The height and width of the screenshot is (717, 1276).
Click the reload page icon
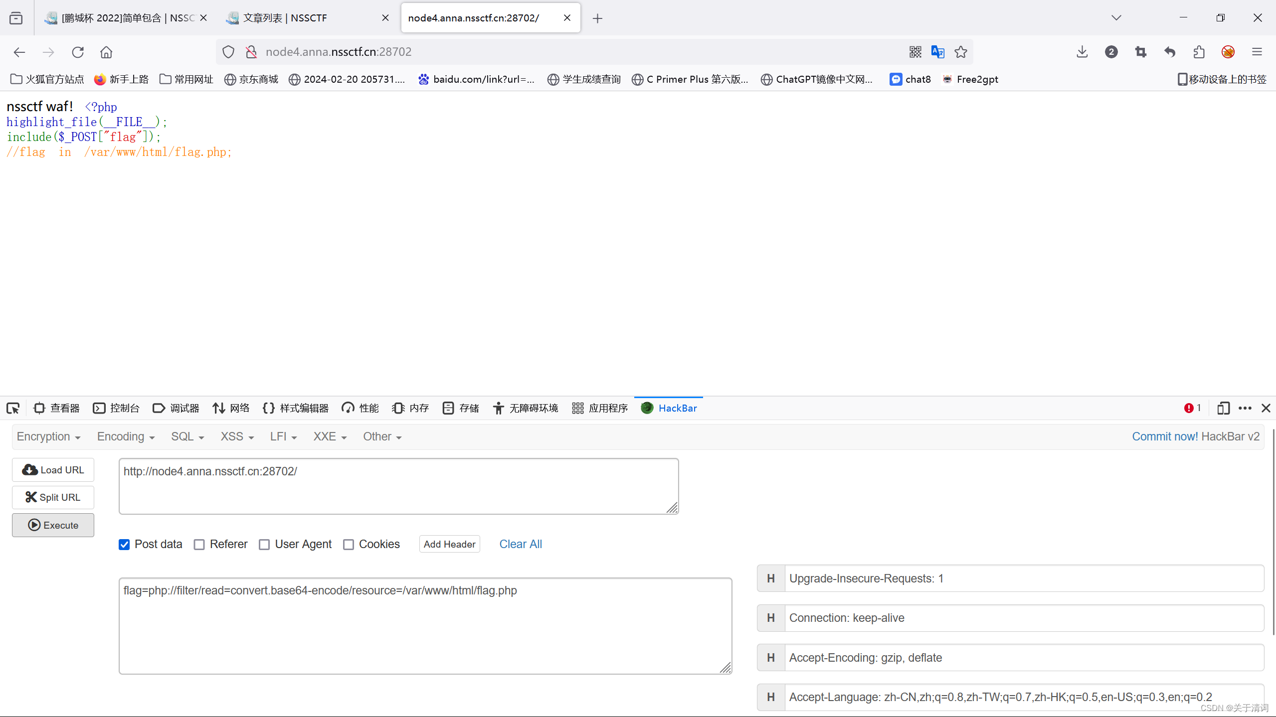click(78, 52)
